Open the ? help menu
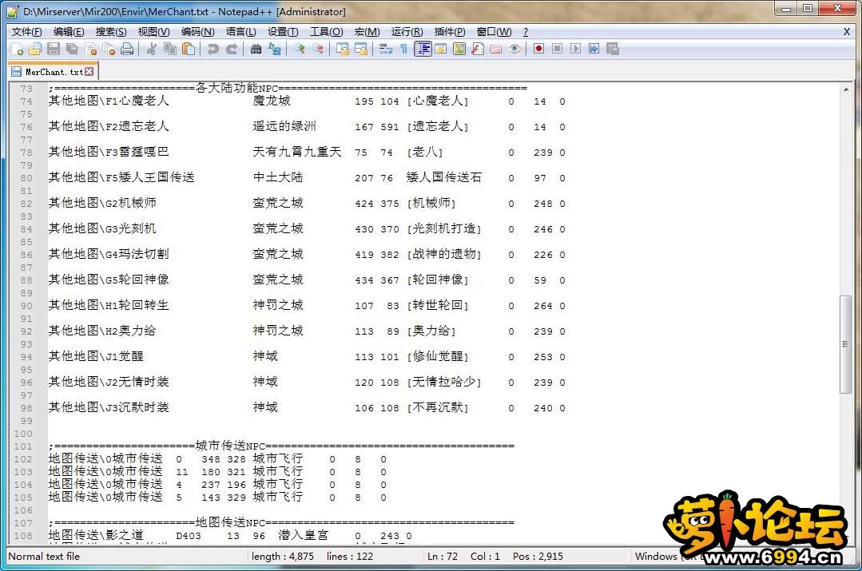 pos(526,32)
